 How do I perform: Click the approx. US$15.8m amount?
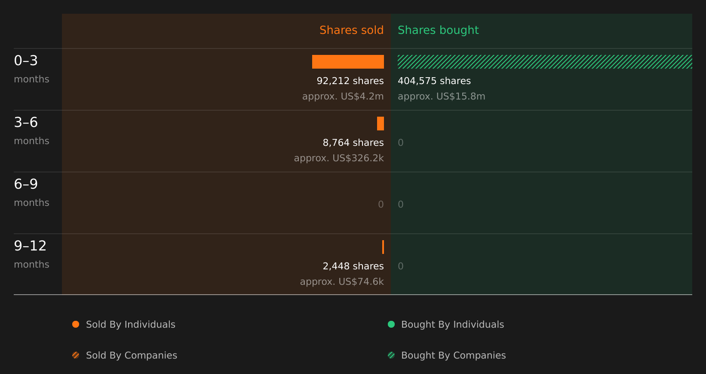point(442,97)
